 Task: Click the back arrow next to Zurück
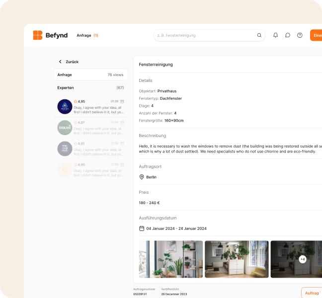coord(61,62)
